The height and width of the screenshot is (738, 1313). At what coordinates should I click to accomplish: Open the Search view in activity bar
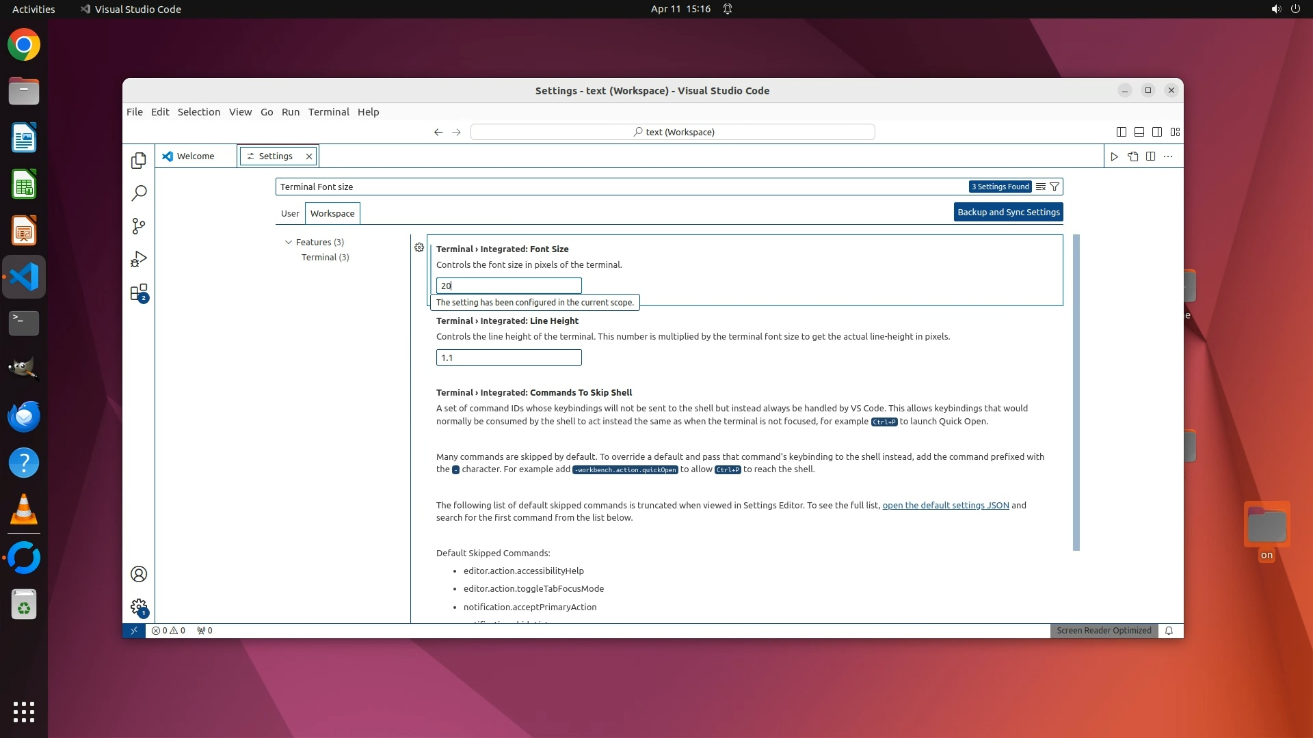pos(139,193)
